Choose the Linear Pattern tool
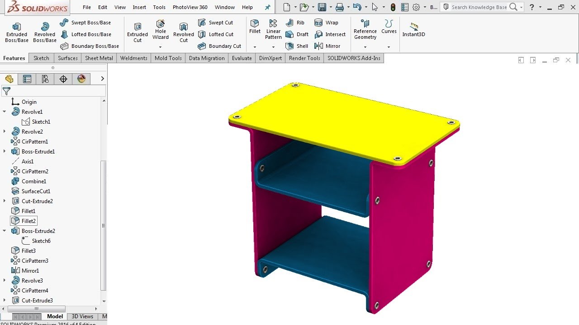The image size is (579, 325). tap(273, 30)
